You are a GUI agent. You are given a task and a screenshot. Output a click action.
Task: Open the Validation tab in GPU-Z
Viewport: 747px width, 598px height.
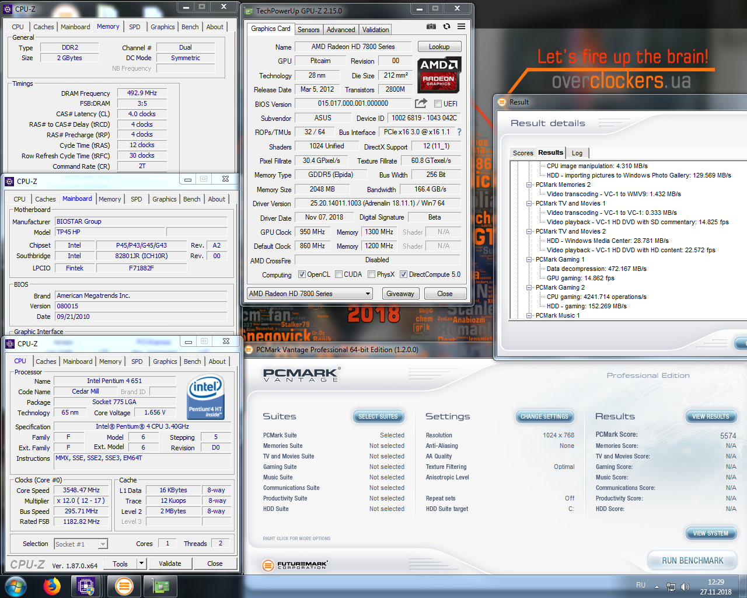(x=375, y=30)
